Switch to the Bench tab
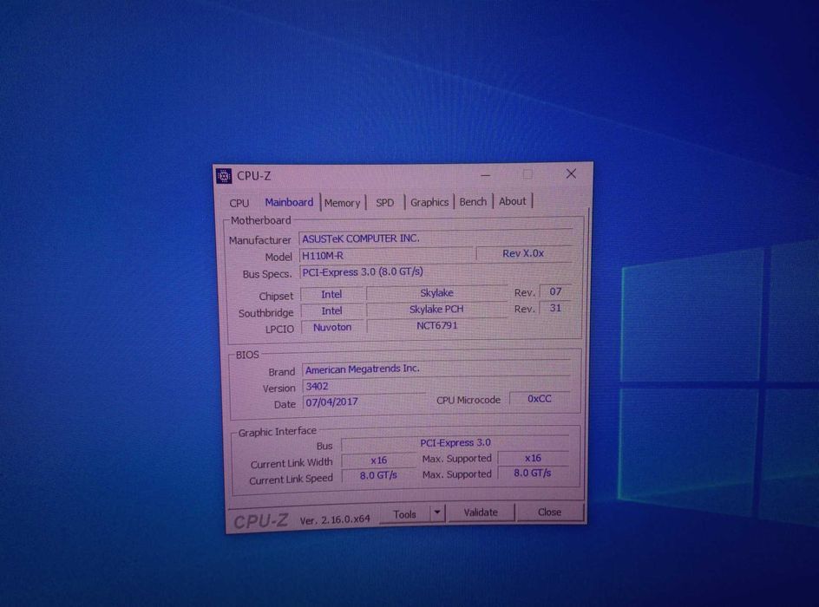This screenshot has height=607, width=819. (x=473, y=201)
